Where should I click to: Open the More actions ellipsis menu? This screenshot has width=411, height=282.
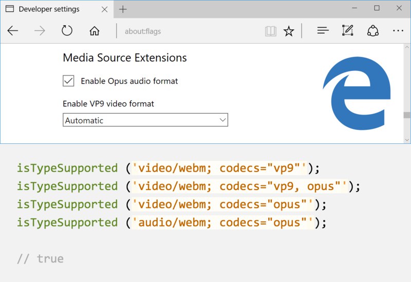398,31
